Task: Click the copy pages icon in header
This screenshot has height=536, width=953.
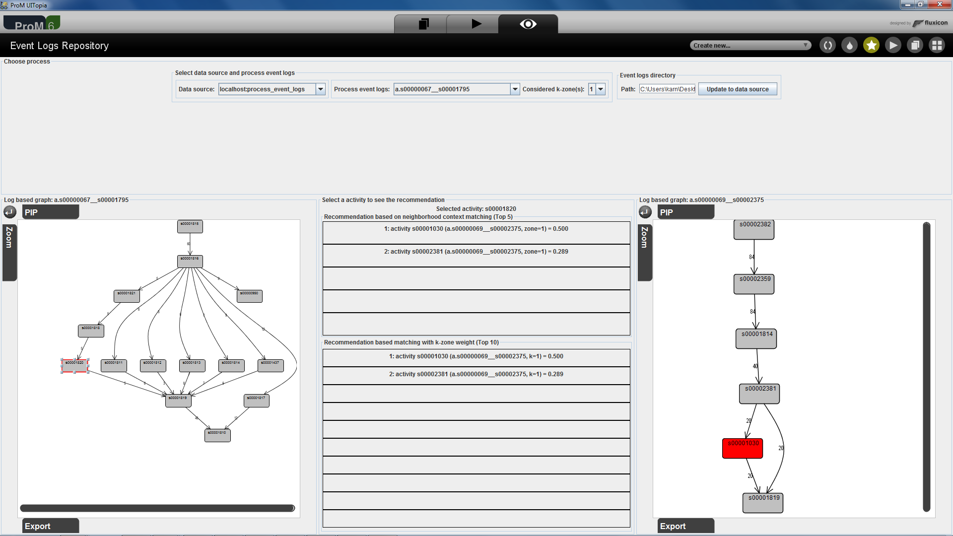Action: [915, 46]
